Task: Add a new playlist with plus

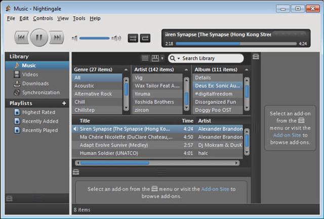Action: coord(64,103)
